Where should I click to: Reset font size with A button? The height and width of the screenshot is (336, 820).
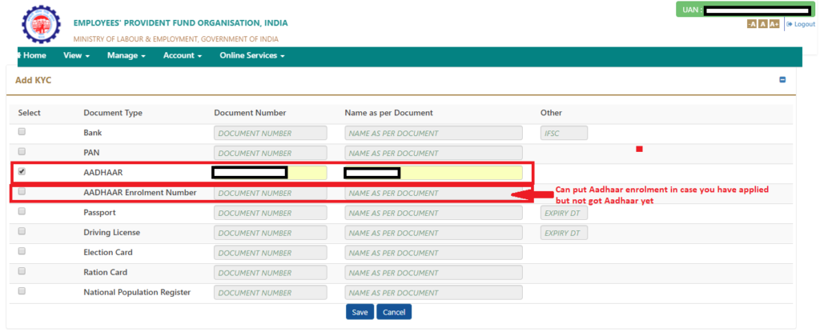(762, 24)
